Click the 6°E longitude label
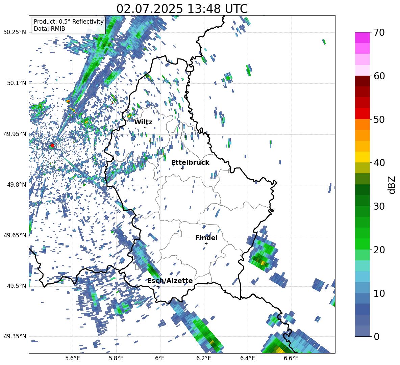 click(x=160, y=359)
